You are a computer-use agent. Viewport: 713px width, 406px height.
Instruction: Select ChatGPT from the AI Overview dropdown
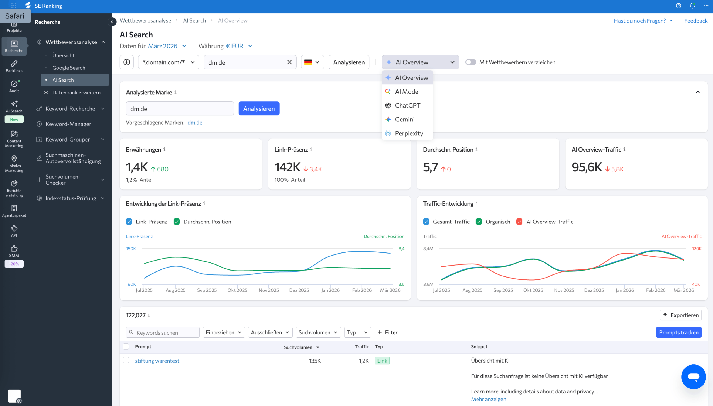tap(407, 105)
